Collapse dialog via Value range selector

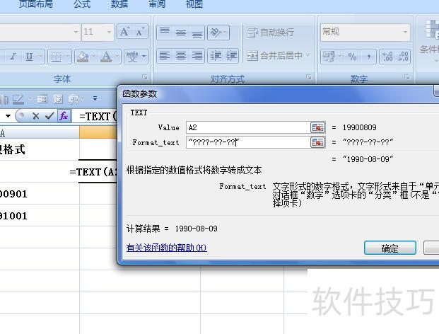tap(318, 127)
